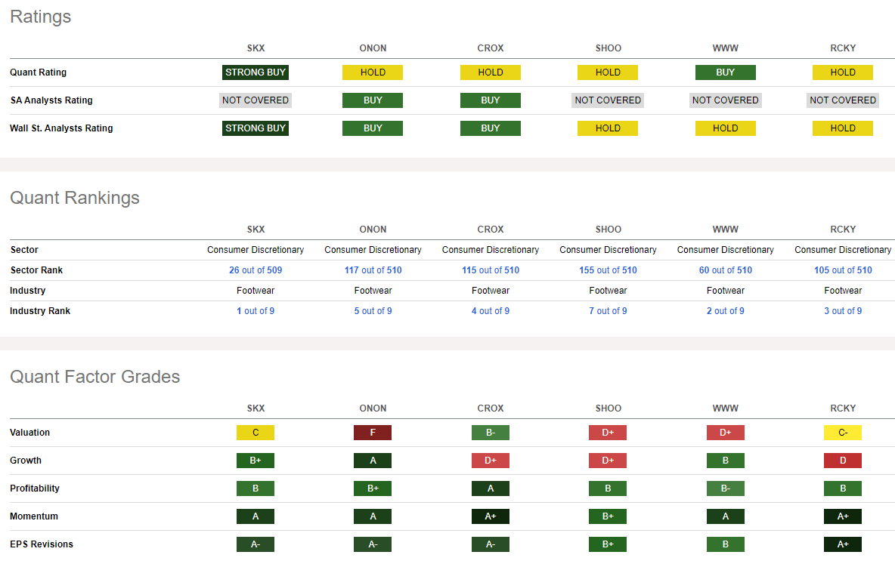Open SKX sector rank 26 out of 509

255,270
